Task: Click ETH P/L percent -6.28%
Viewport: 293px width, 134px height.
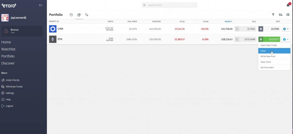Action: (205, 39)
